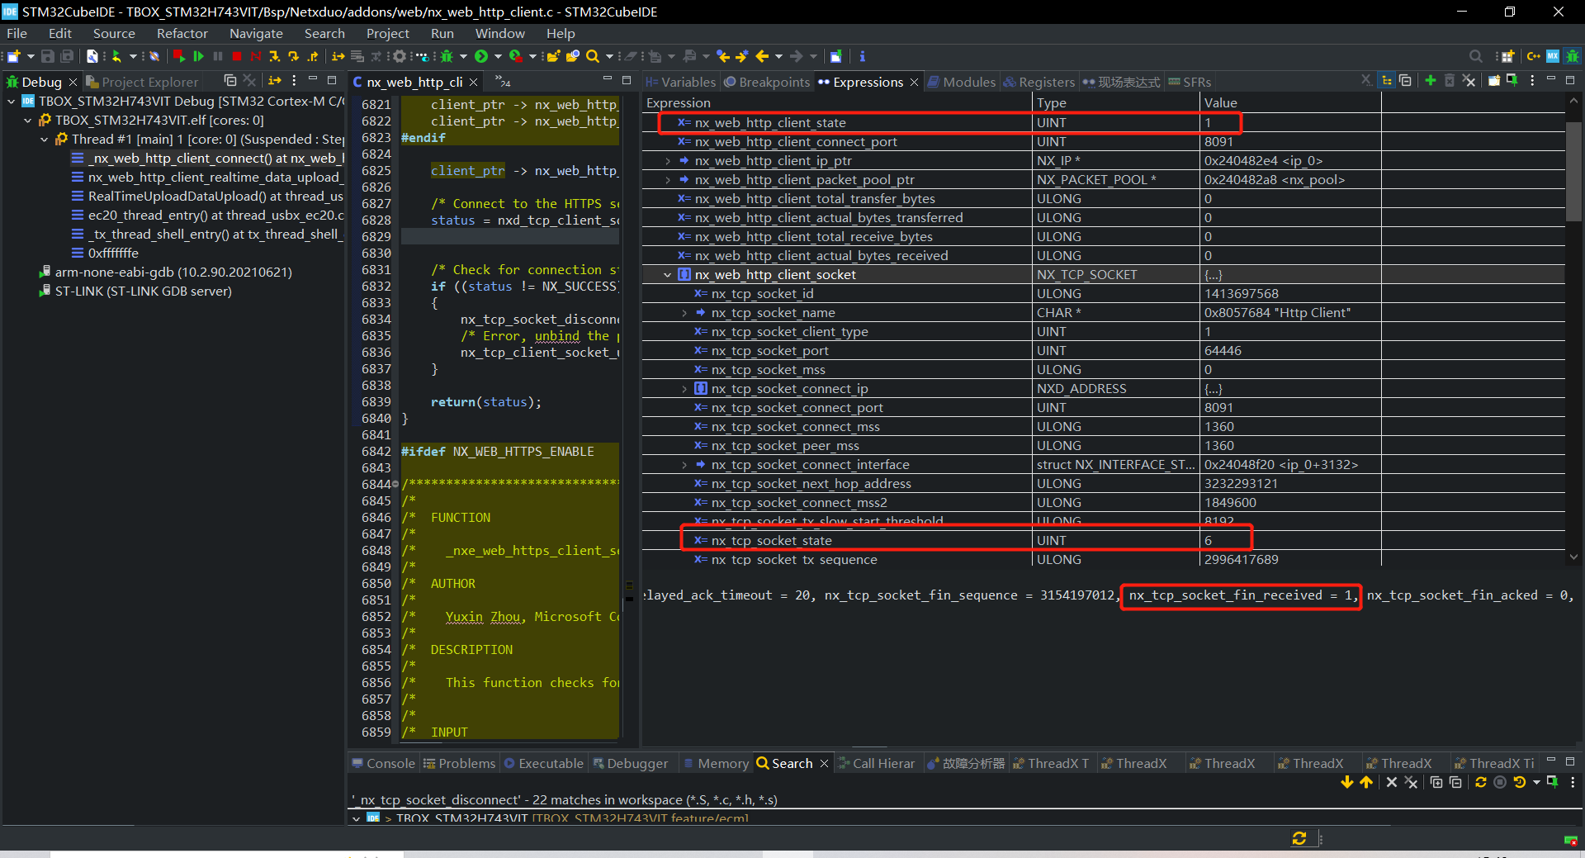1585x858 pixels.
Task: Pin the Expressions view open
Action: (x=1512, y=80)
